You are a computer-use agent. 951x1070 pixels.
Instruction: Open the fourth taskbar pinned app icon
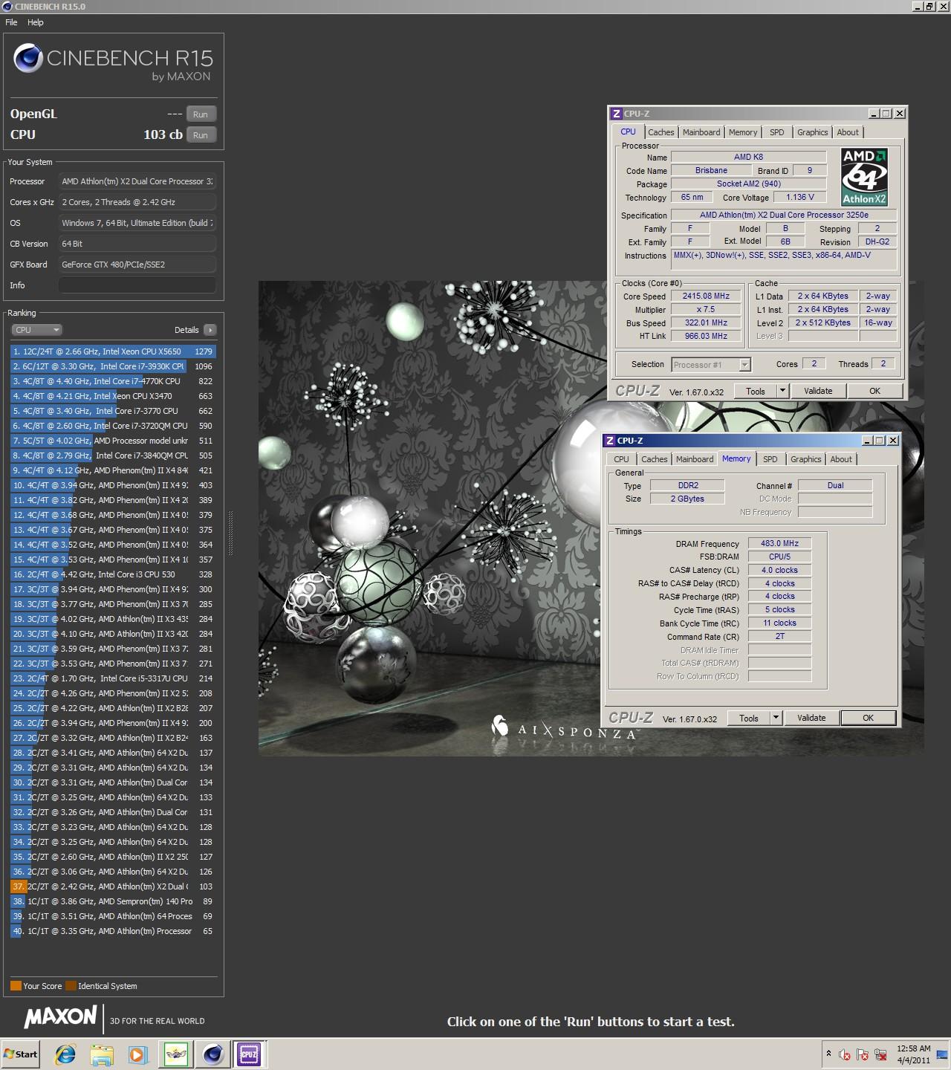click(176, 1054)
